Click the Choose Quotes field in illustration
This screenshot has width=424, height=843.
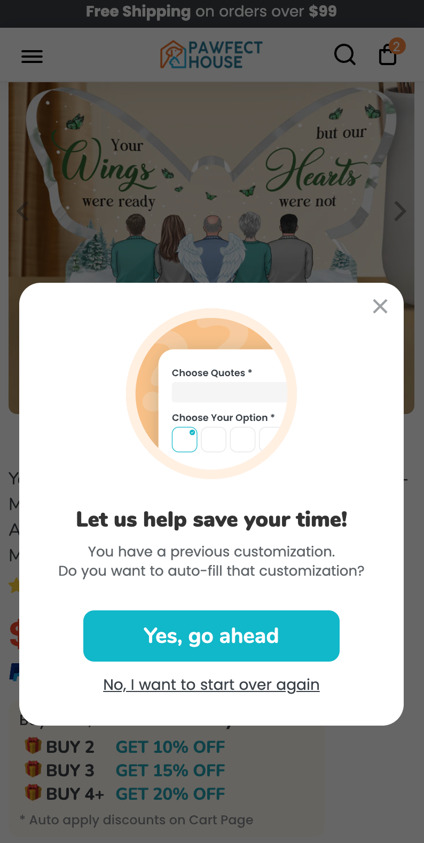230,392
